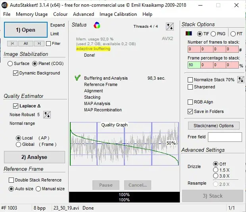Select Surface stabilization mode
This screenshot has height=212, width=246.
(x=10, y=64)
